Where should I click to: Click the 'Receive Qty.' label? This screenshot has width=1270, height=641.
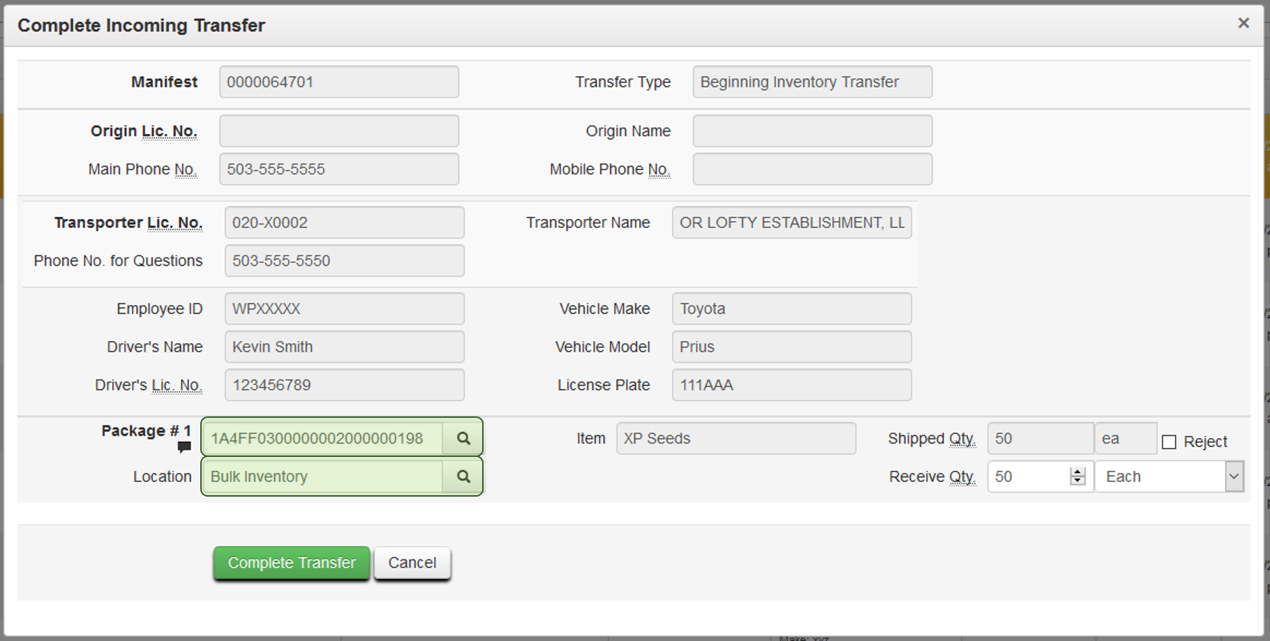click(932, 477)
